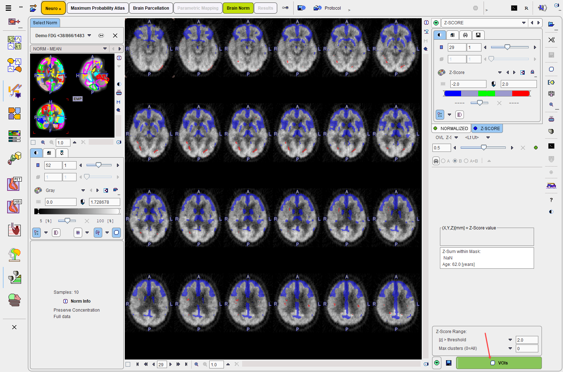Click the crosshair target icon beside norm preview
This screenshot has width=563, height=372.
click(118, 110)
